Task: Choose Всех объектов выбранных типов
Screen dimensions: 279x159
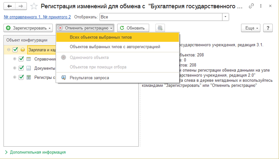Action: [x=117, y=37]
